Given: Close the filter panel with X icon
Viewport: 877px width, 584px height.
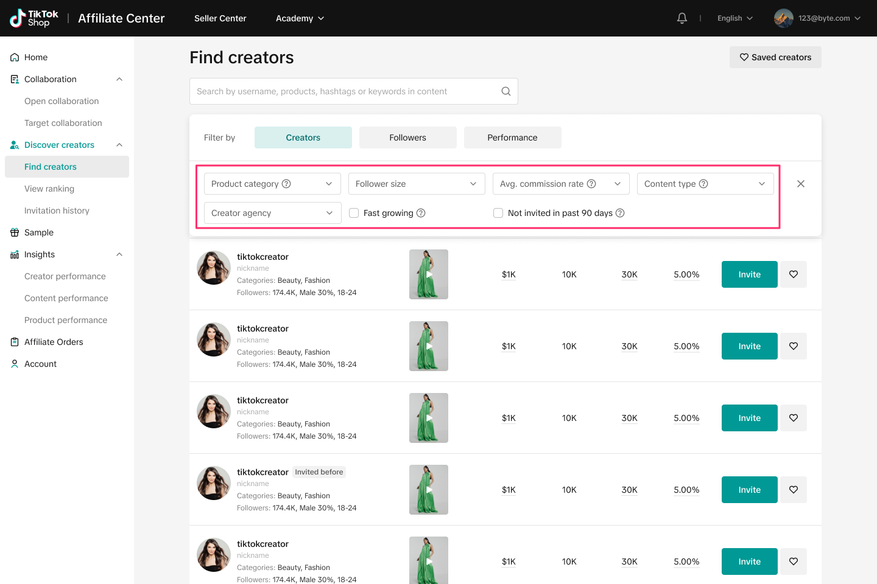Looking at the screenshot, I should coord(800,184).
